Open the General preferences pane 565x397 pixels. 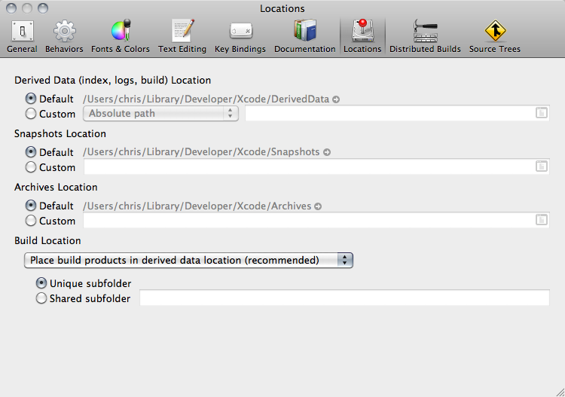22,37
